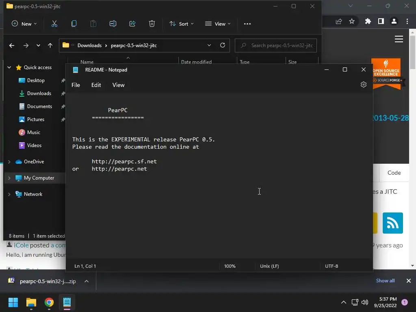Select Downloads in the navigation pane

[x=39, y=93]
